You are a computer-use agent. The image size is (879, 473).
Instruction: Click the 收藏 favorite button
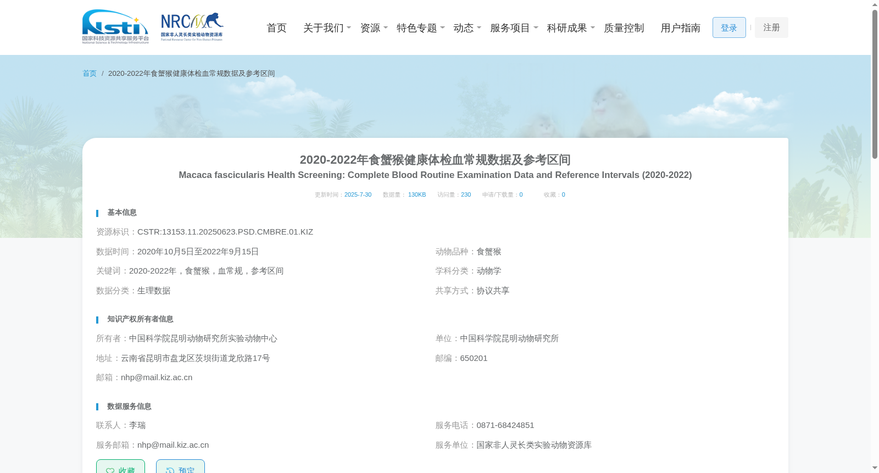pyautogui.click(x=120, y=466)
